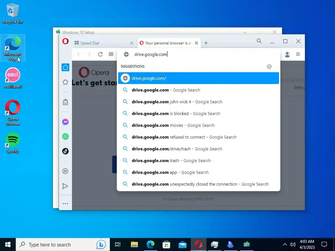Pick 'drive.google.com movies' suggestion
335x251 pixels.
(x=199, y=125)
